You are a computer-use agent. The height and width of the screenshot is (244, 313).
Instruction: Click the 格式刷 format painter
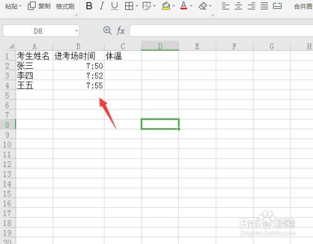point(65,6)
